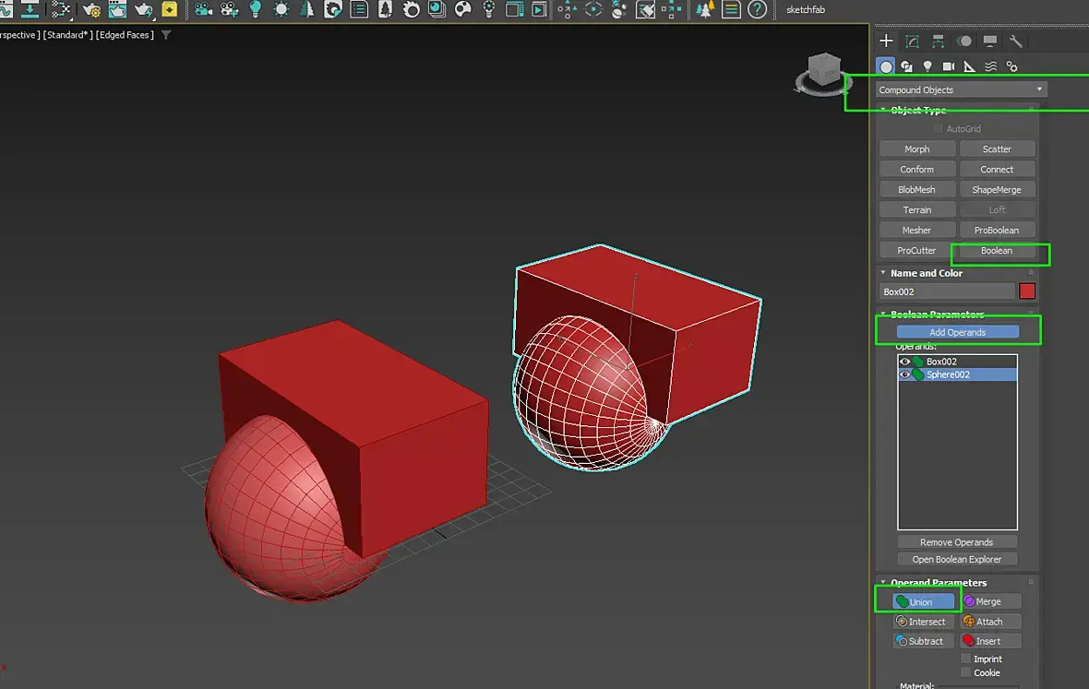Open the Modify panel tab
1089x689 pixels.
point(912,42)
